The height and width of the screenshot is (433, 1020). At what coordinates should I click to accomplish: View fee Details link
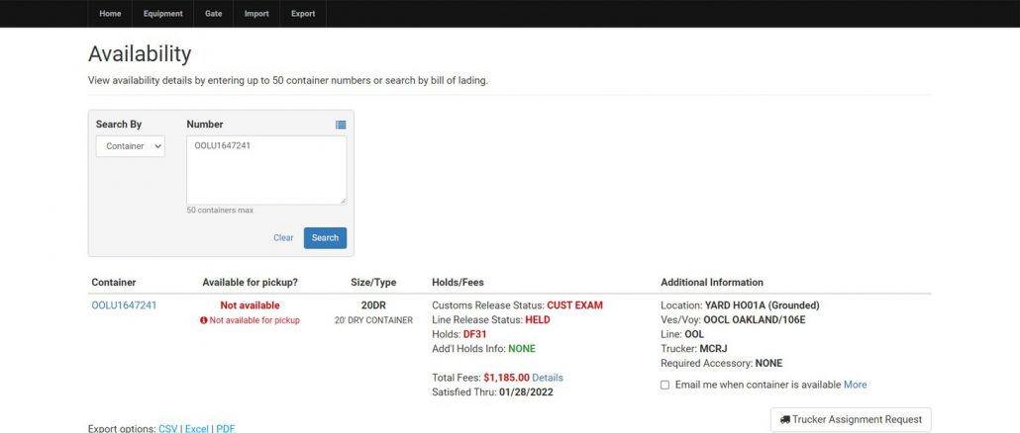coord(548,378)
